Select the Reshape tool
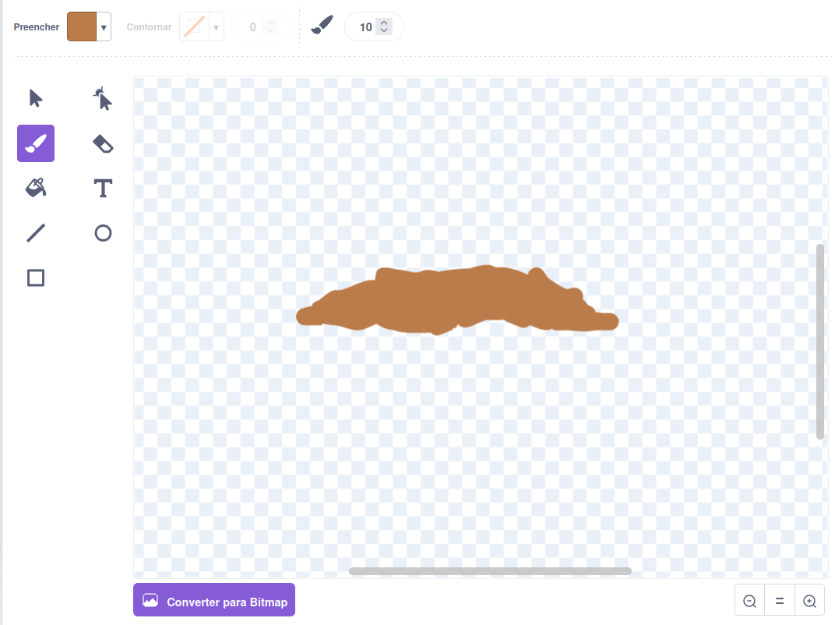Viewport: 835px width, 625px height. pos(103,98)
